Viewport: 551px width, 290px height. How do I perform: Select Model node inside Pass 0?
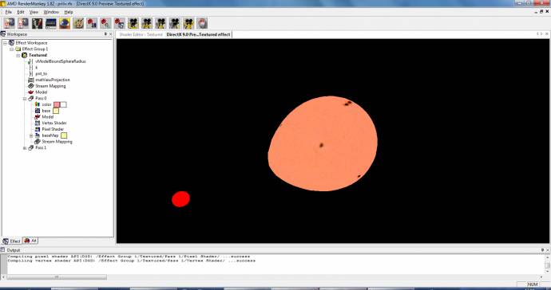point(47,117)
